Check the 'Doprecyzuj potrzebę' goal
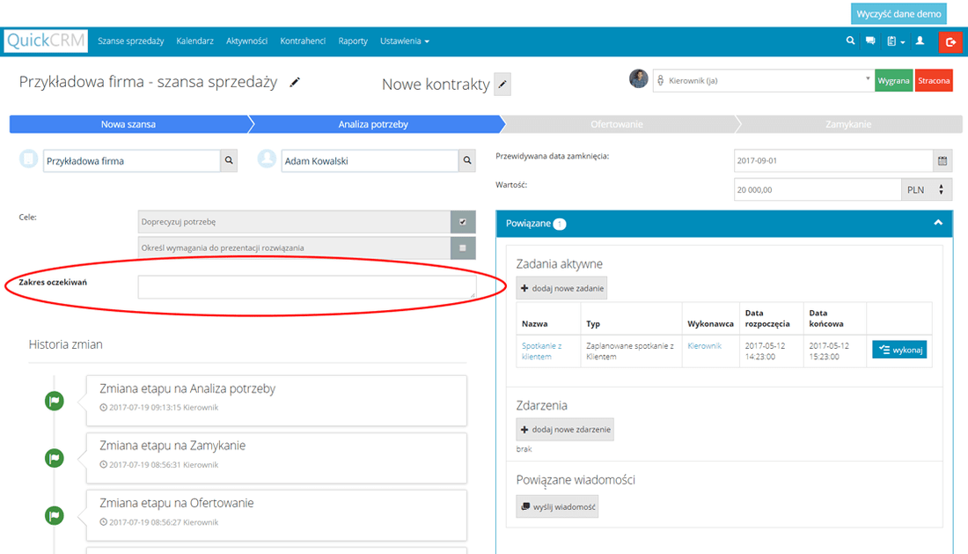This screenshot has height=554, width=968. pyautogui.click(x=463, y=222)
